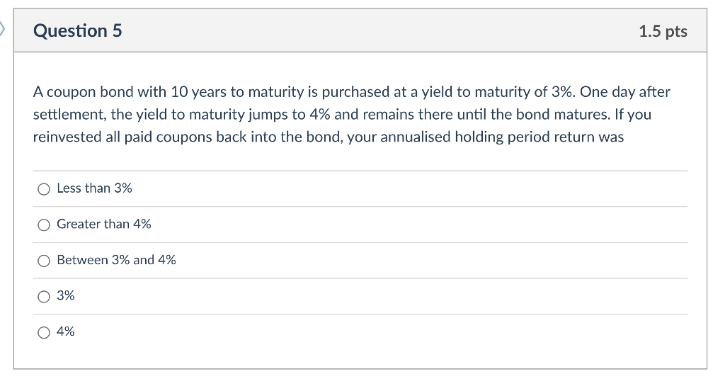Viewport: 725px width, 391px height.
Task: Click the chevron arrow at the left edge
Action: (3, 30)
